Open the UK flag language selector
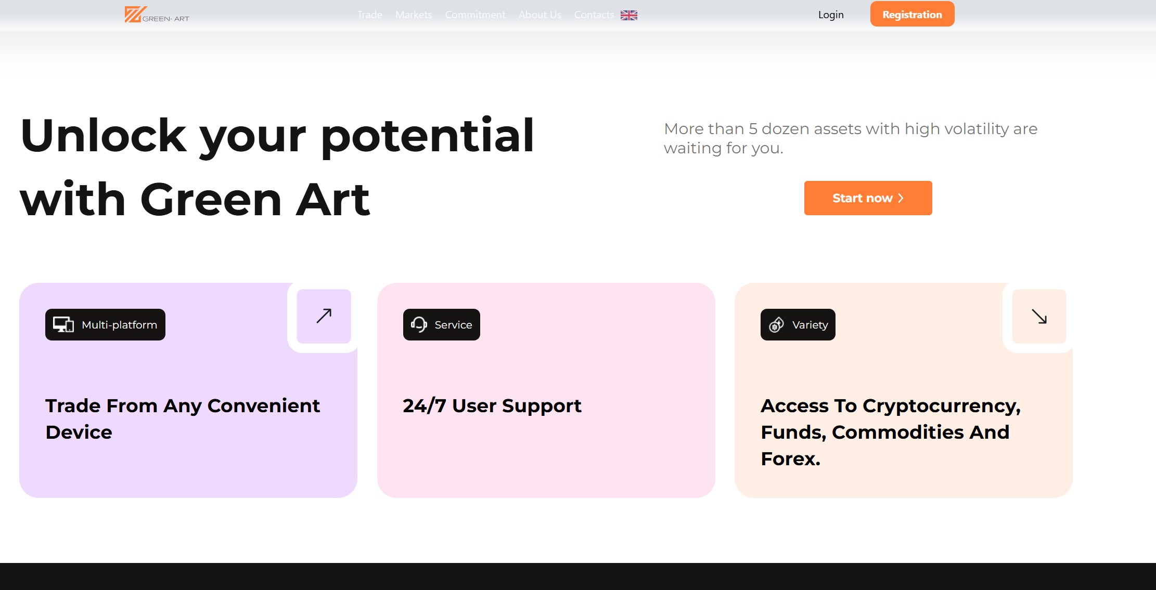This screenshot has width=1156, height=590. [628, 15]
